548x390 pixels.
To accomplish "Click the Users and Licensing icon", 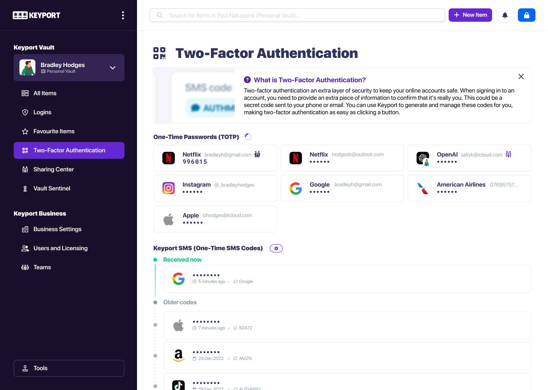I will (25, 248).
